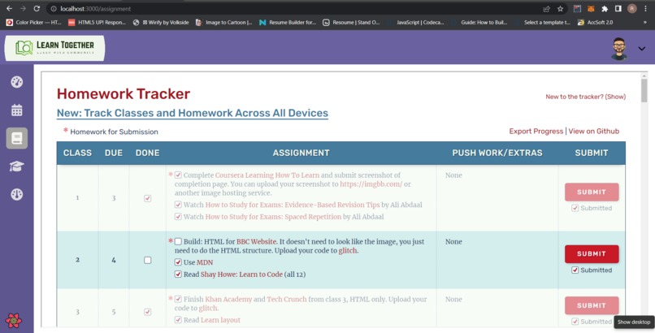
Task: Open the dashboard gauge icon in sidebar
Action: coord(17,82)
